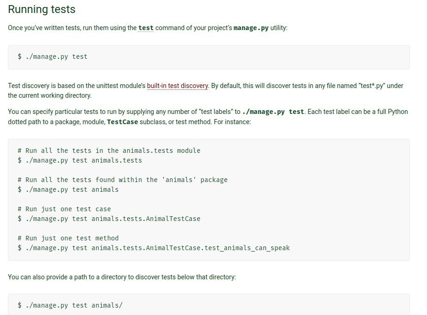Viewport: 427px width, 315px height.
Task: Click the '$ ./manage.py test animals.tests' line
Action: tap(80, 160)
